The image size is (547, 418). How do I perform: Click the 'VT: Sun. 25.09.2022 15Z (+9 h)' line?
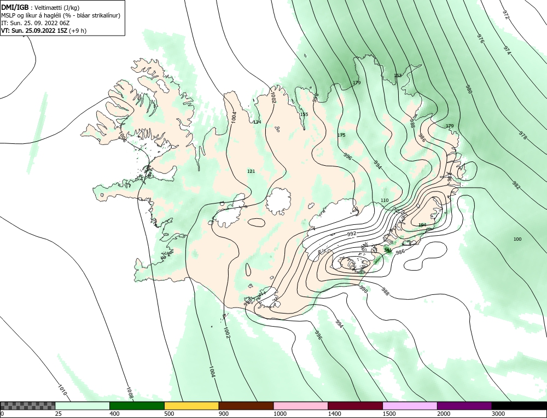[x=44, y=31]
